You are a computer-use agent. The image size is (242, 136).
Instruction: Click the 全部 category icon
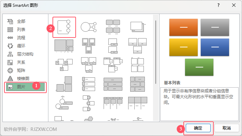[x=10, y=21]
